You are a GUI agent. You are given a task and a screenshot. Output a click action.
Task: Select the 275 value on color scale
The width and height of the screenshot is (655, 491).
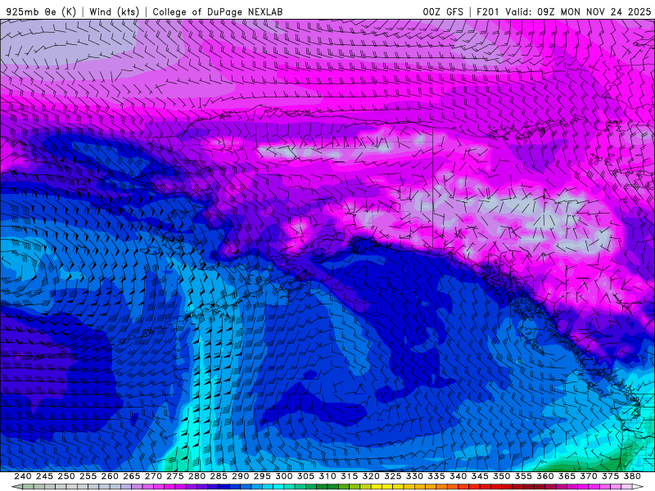pos(174,476)
